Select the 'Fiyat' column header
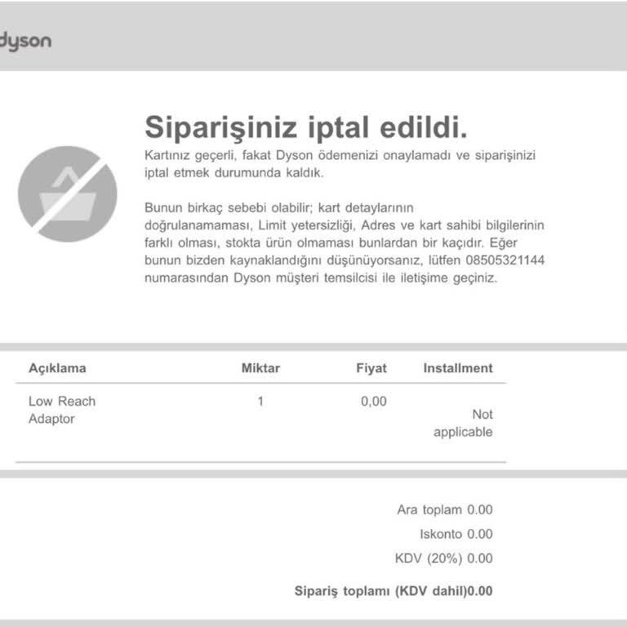Viewport: 627px width, 627px height. pos(371,368)
